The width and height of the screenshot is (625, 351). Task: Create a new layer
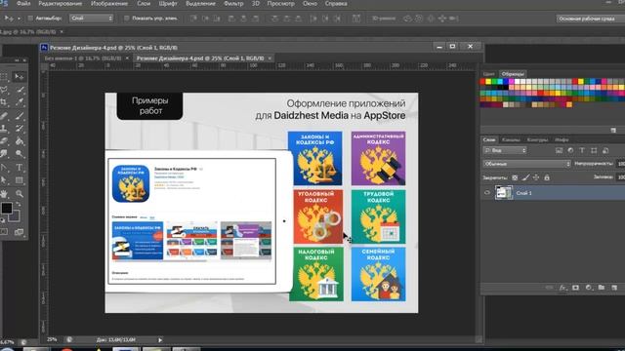(x=614, y=288)
